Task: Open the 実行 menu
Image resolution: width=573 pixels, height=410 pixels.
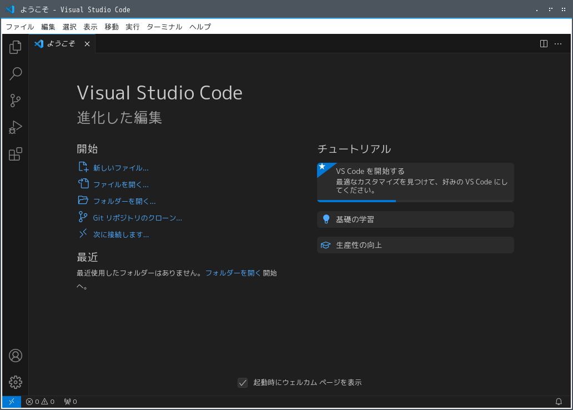Action: click(132, 27)
